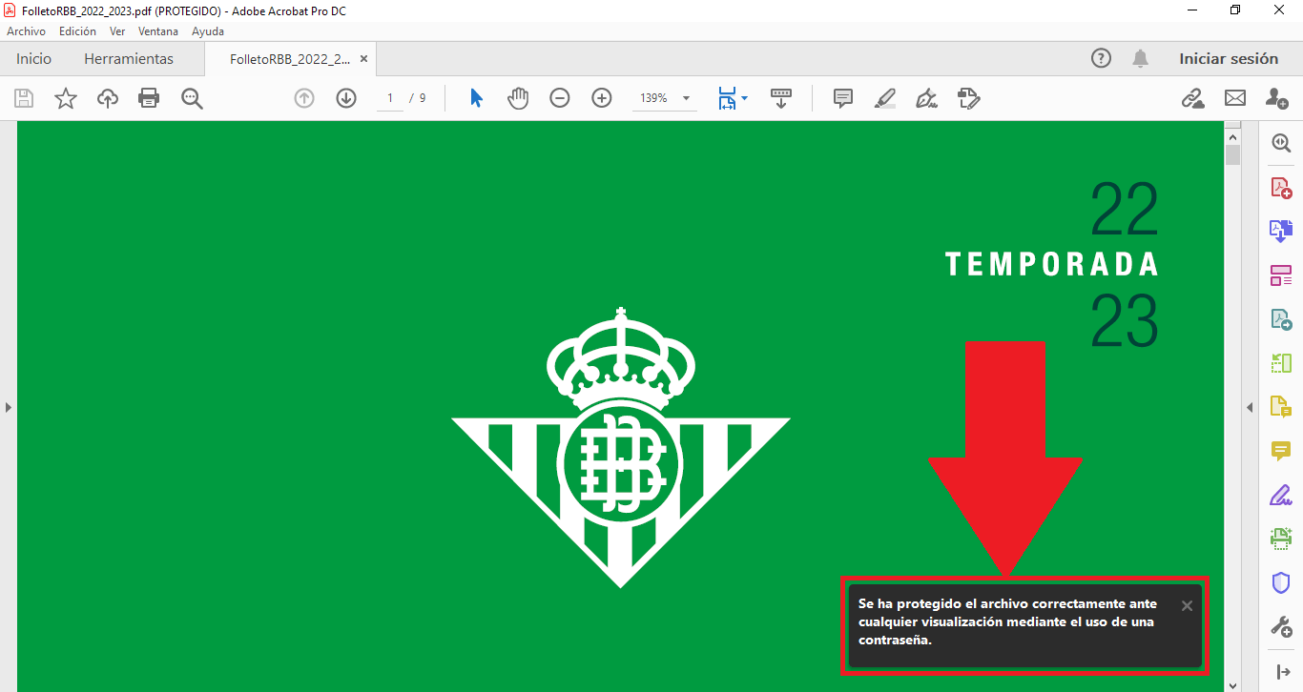
Task: Go to the previous page with the up arrow
Action: [304, 98]
